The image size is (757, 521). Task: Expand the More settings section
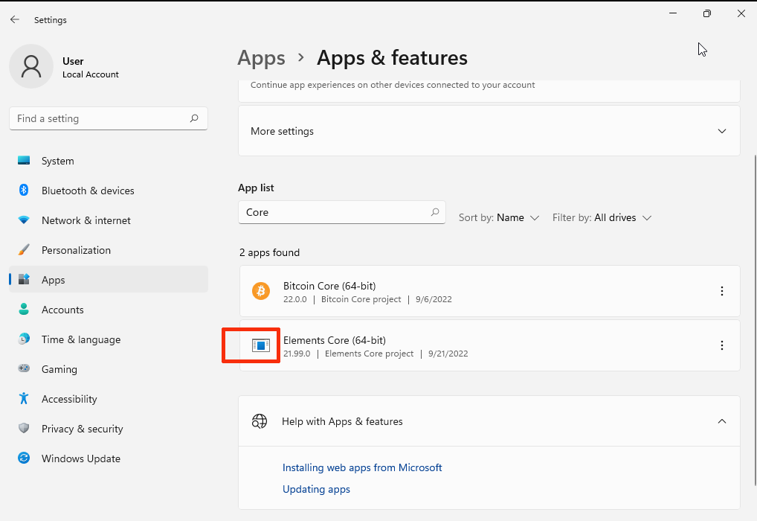click(x=721, y=131)
